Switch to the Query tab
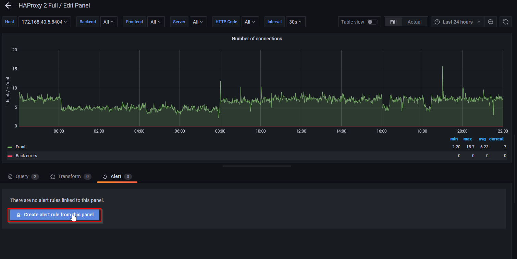This screenshot has width=517, height=259. pos(23,177)
